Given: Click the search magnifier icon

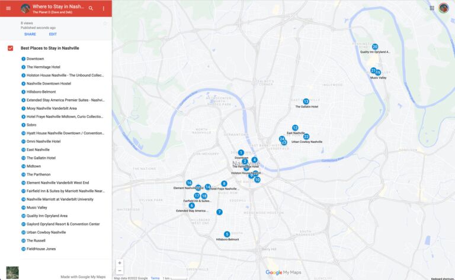Looking at the screenshot, I should pyautogui.click(x=91, y=8).
